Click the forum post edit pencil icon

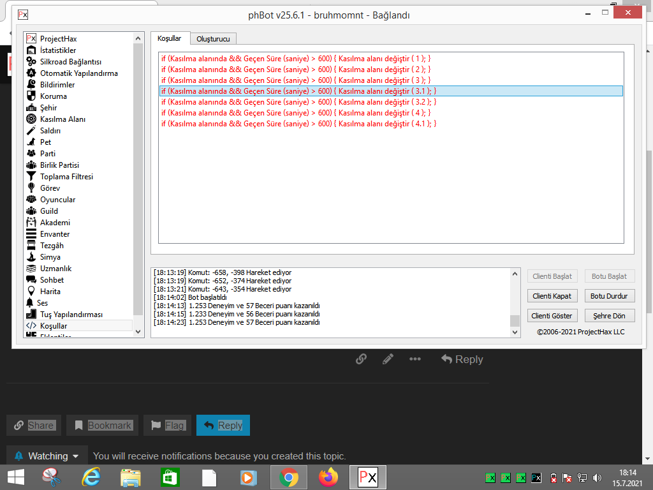tap(388, 359)
